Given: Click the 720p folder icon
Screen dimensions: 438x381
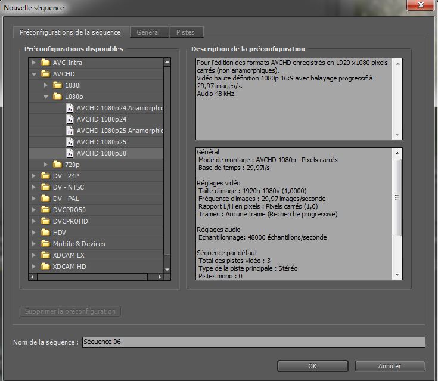Looking at the screenshot, I should (x=57, y=165).
